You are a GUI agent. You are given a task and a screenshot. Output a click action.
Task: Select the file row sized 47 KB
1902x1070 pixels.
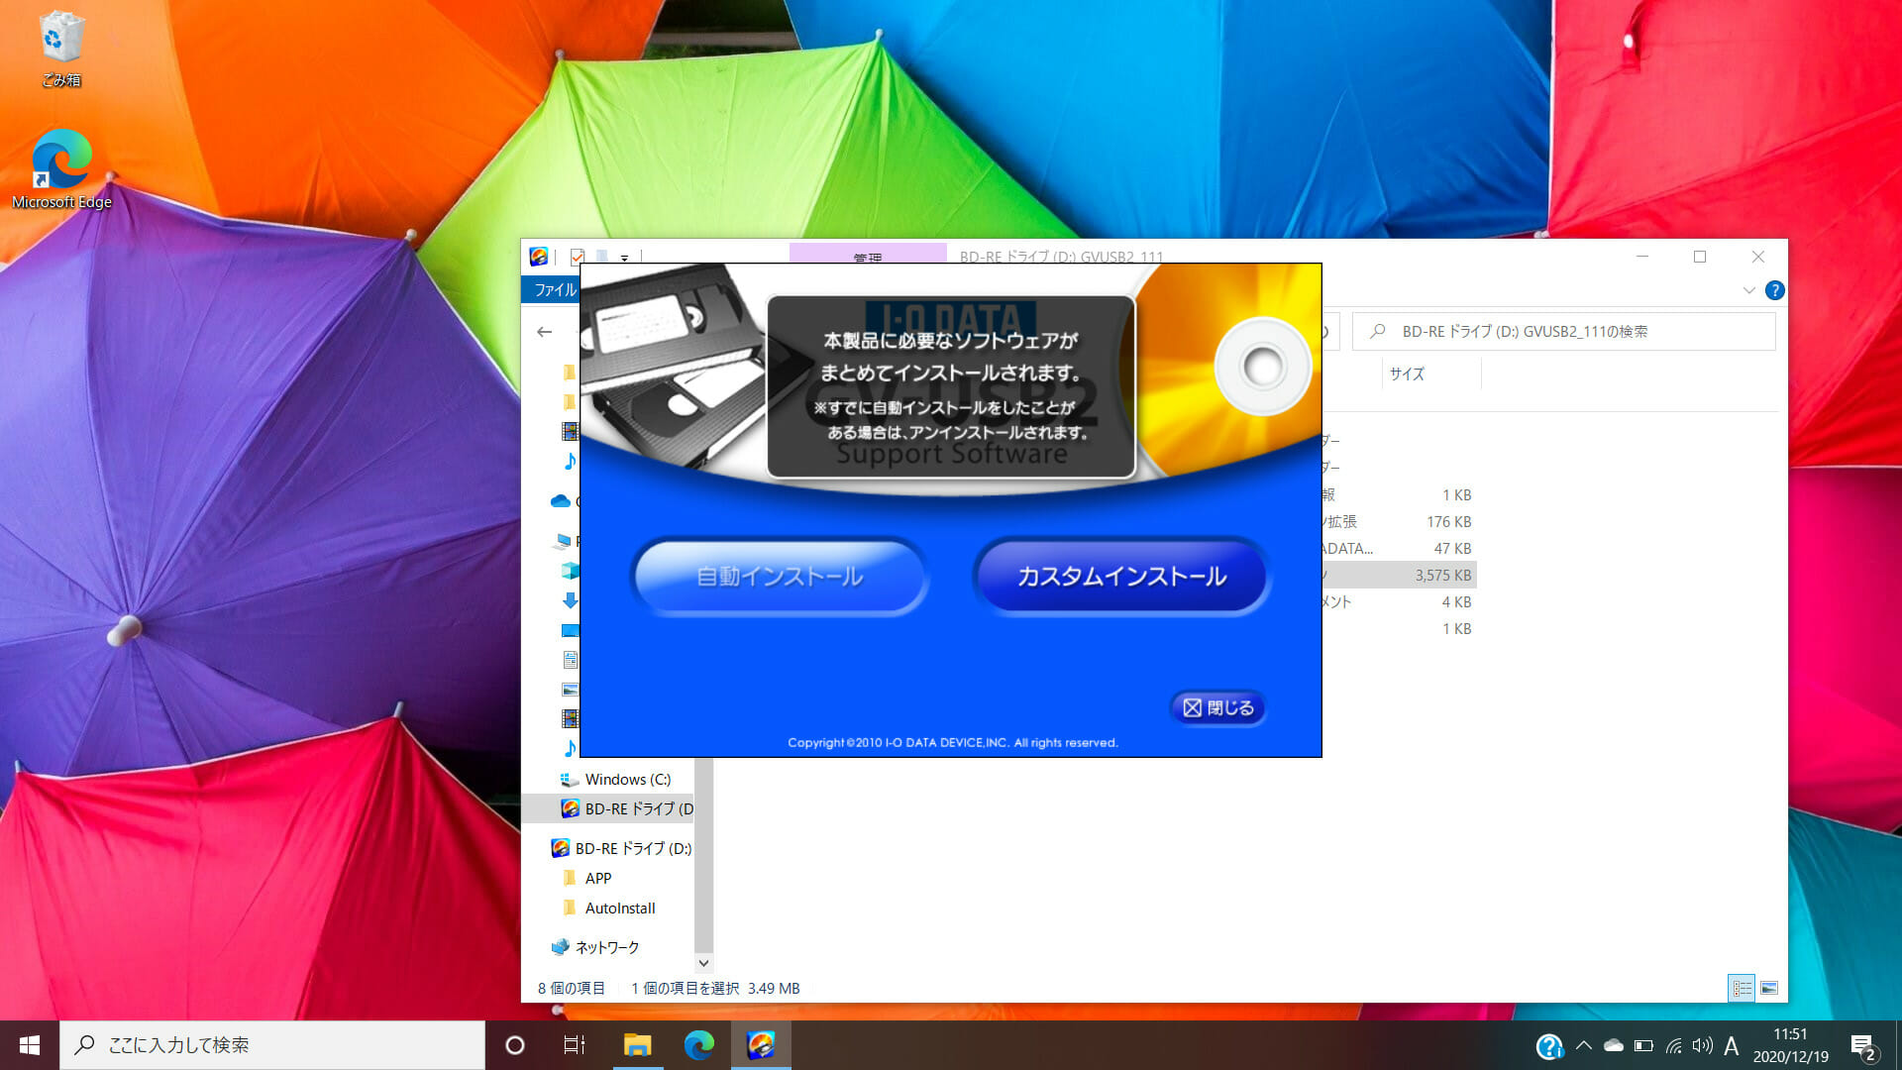1399,548
